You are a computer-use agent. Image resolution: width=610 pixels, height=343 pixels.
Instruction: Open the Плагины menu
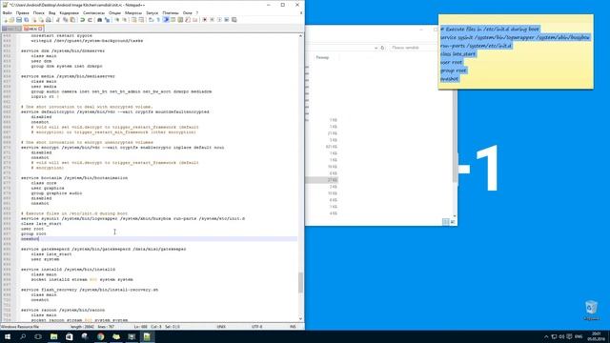pos(171,12)
